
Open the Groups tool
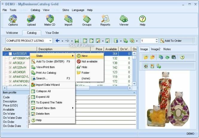tap(87, 20)
